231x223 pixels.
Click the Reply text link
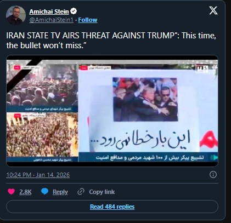click(60, 192)
